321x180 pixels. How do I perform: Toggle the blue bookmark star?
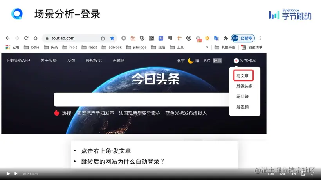pos(112,38)
